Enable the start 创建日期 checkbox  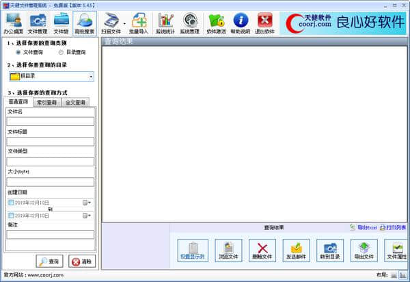(x=11, y=203)
